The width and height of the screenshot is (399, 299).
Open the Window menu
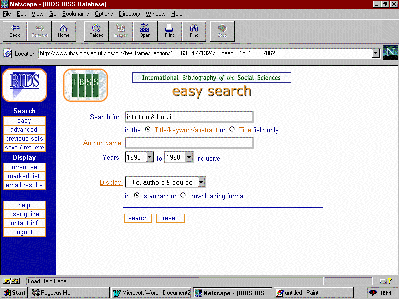[156, 14]
